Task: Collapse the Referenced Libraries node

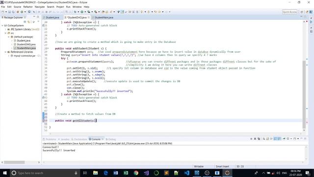Action: (5, 52)
